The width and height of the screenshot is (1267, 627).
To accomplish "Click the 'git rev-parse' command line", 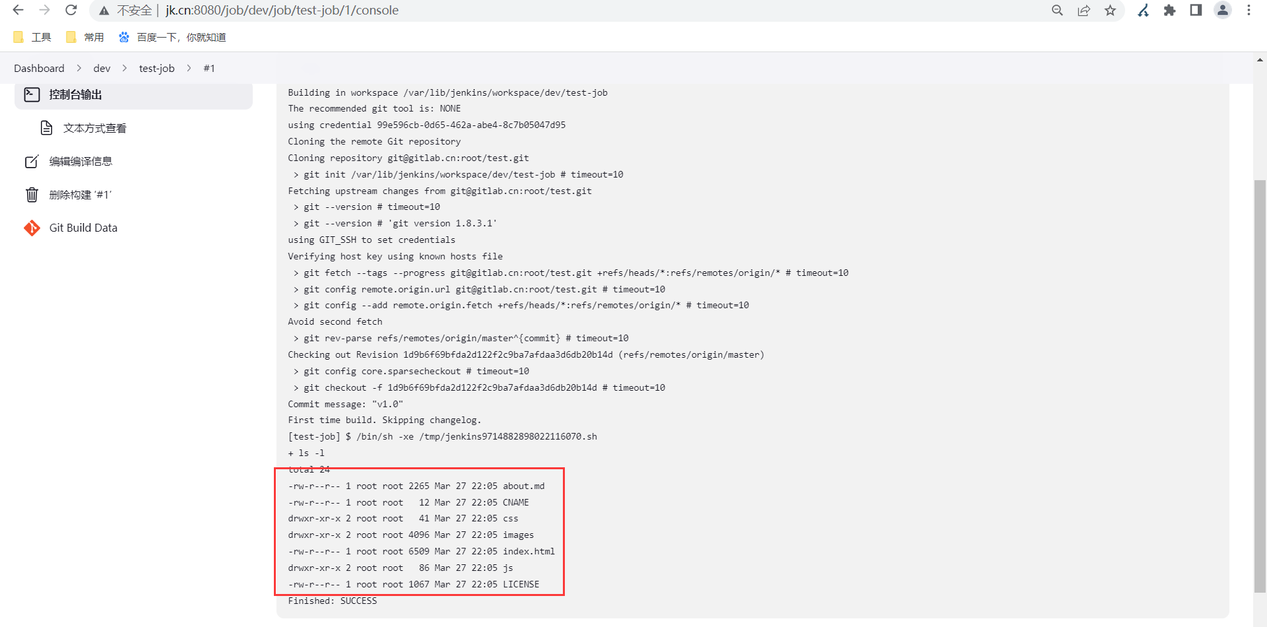I will click(x=461, y=338).
